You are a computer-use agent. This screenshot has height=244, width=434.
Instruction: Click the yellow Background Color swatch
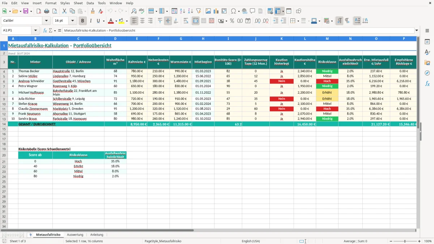pos(122,21)
